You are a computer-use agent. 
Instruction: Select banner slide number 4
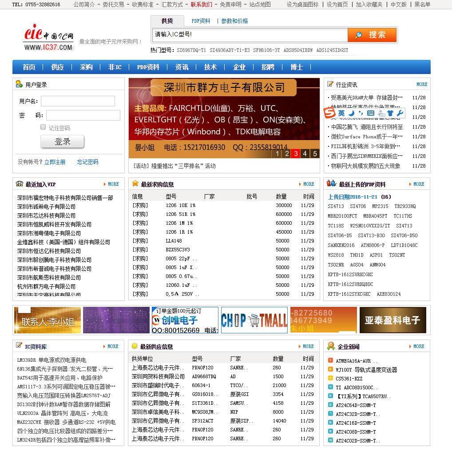click(305, 153)
